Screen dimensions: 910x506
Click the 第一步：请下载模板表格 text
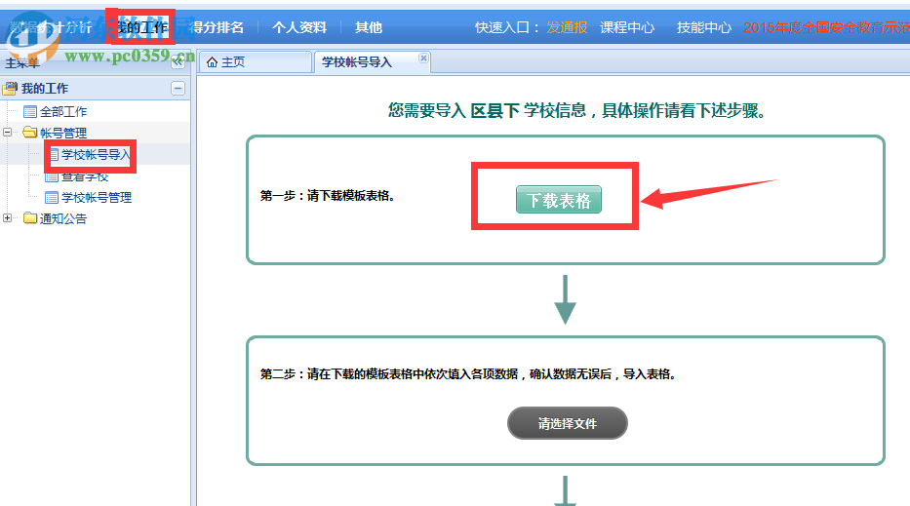tap(328, 196)
